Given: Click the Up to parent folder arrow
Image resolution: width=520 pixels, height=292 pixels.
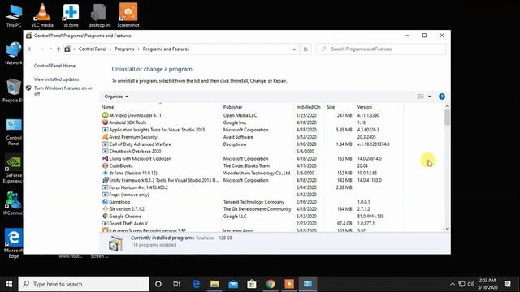Looking at the screenshot, I should coord(58,49).
